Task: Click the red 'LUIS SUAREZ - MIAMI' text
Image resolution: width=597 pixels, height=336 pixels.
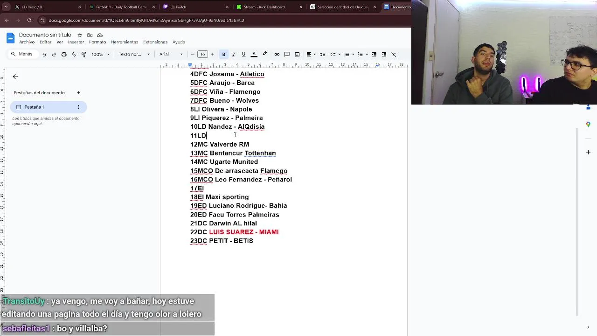Action: point(243,232)
